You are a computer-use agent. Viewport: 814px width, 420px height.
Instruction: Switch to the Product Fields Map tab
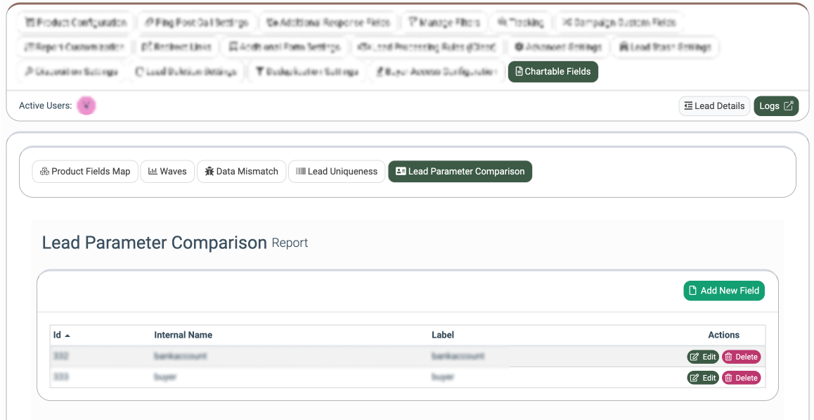pos(85,172)
